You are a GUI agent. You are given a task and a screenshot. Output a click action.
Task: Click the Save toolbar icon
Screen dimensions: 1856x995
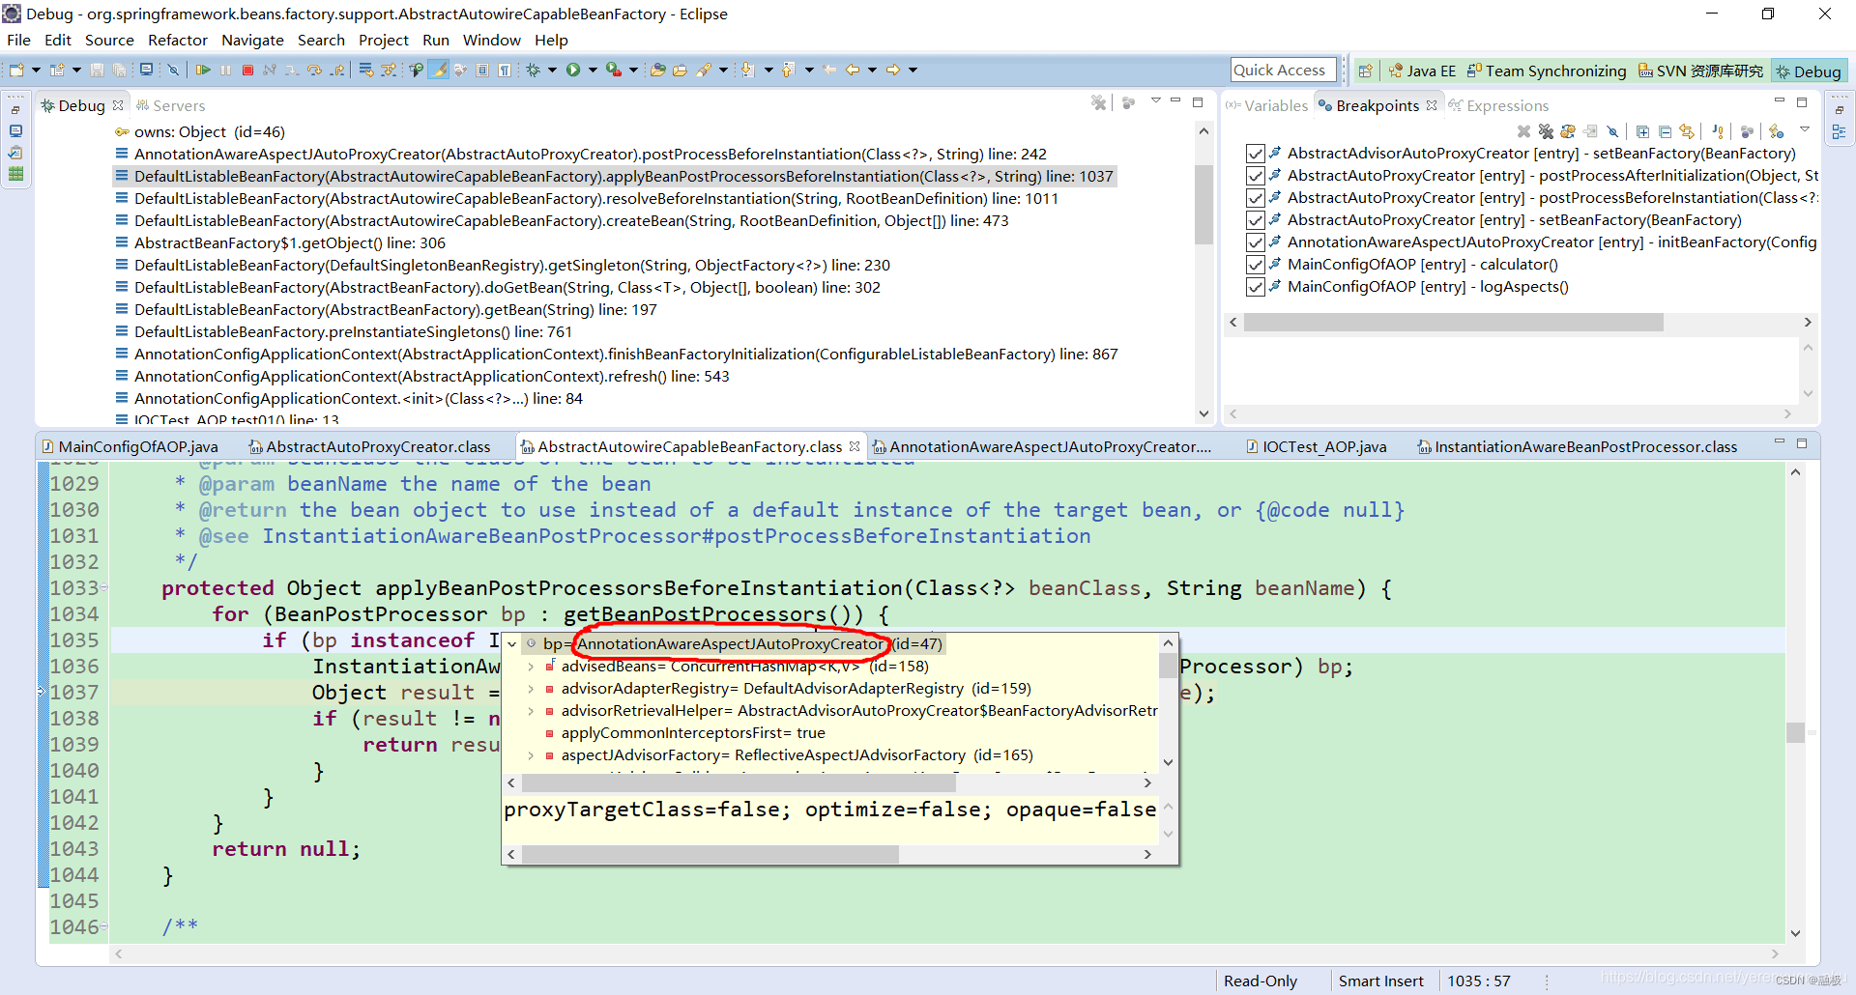point(97,70)
